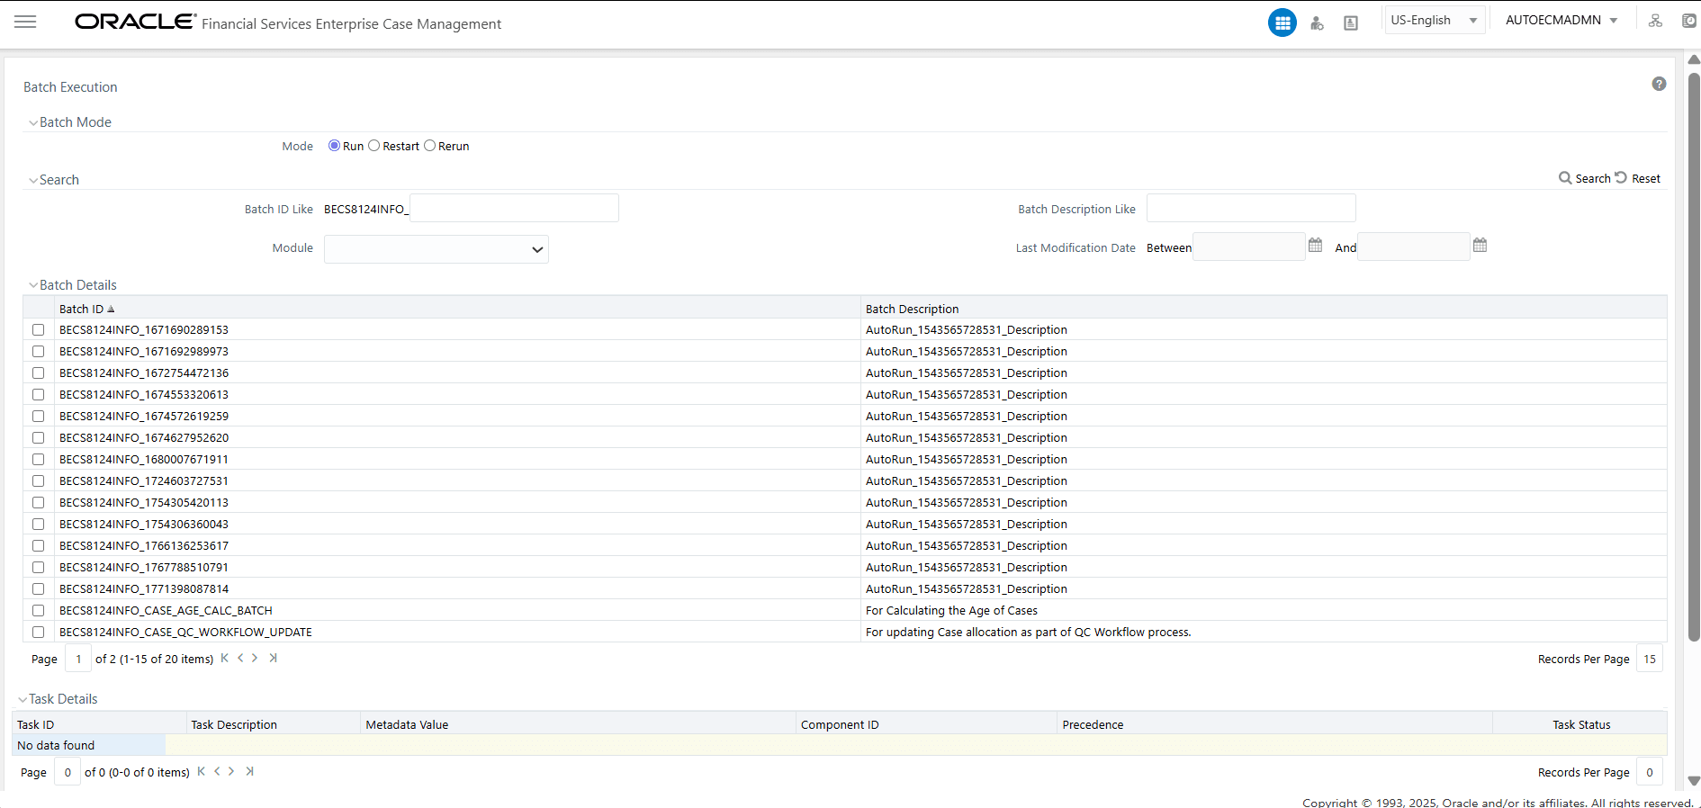Click the reports document icon in header
1701x808 pixels.
pyautogui.click(x=1351, y=23)
